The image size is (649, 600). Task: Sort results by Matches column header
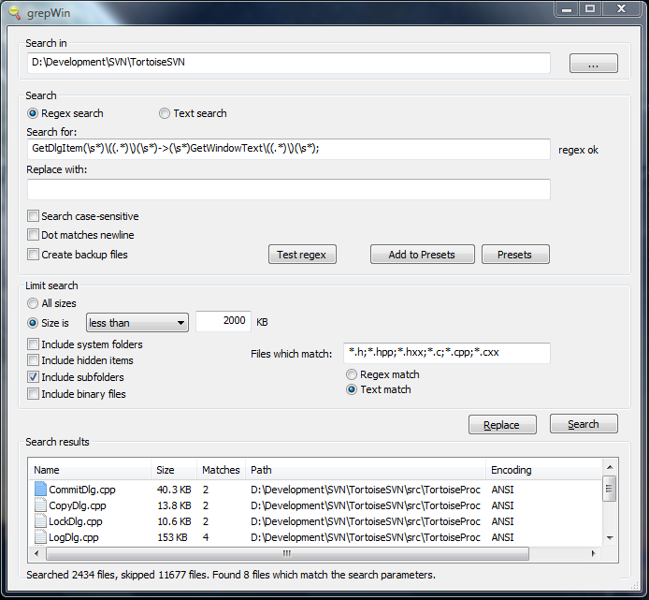point(221,470)
